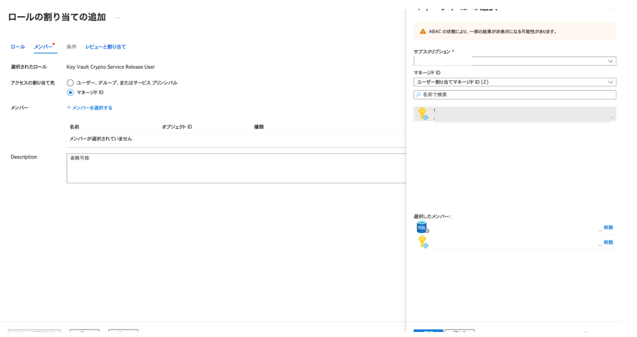637x337 pixels.
Task: Open the ellipsis menu beside the page title
Action: pyautogui.click(x=118, y=17)
